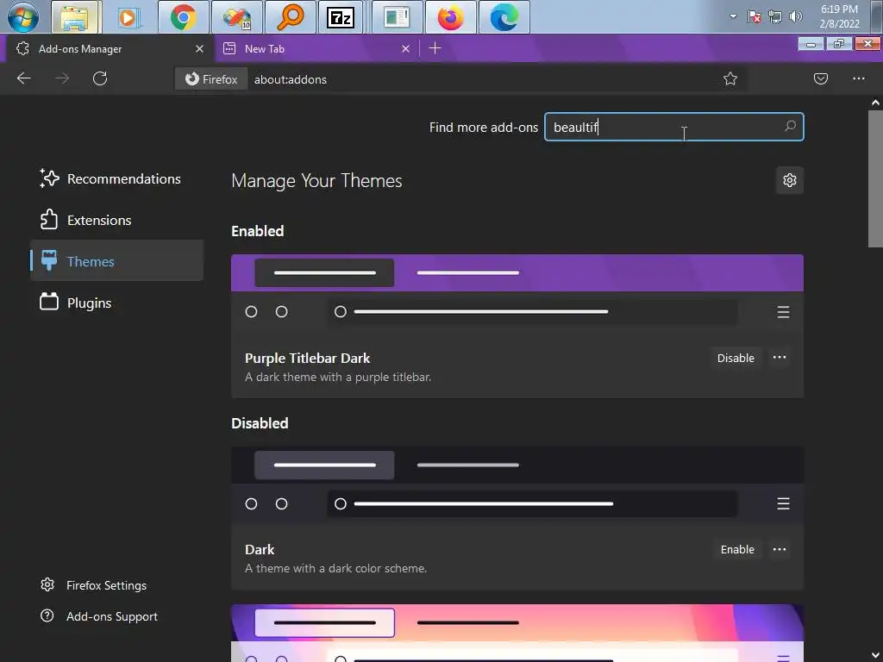Close the Add-ons Manager tab

tap(199, 49)
